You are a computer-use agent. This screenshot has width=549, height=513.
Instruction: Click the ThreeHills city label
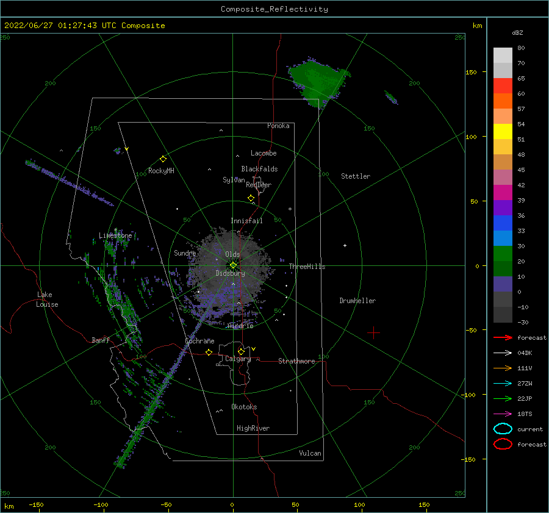tap(307, 267)
